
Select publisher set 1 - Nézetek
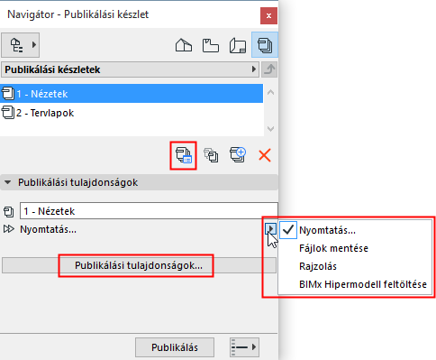[132, 94]
